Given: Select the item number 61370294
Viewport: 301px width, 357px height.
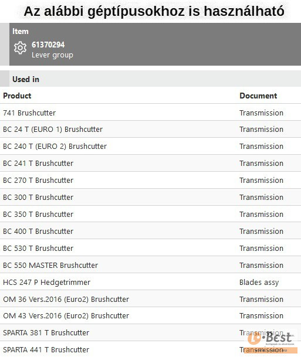Looking at the screenshot, I should tap(48, 45).
